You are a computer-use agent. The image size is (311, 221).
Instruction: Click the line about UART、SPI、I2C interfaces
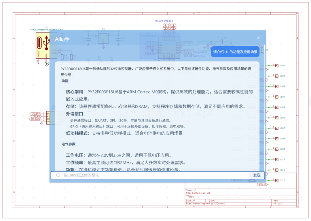tap(120, 120)
